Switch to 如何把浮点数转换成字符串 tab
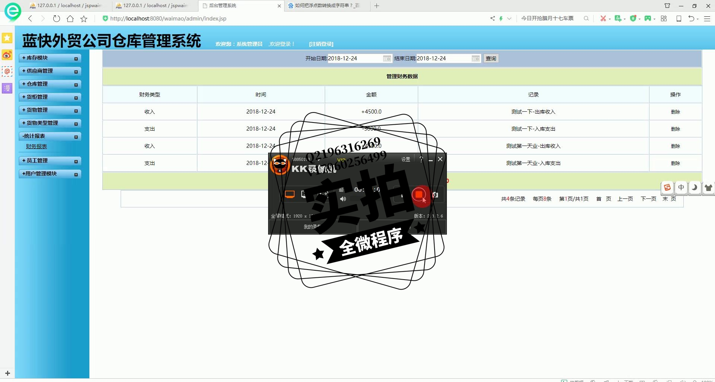The image size is (715, 382). click(x=327, y=6)
